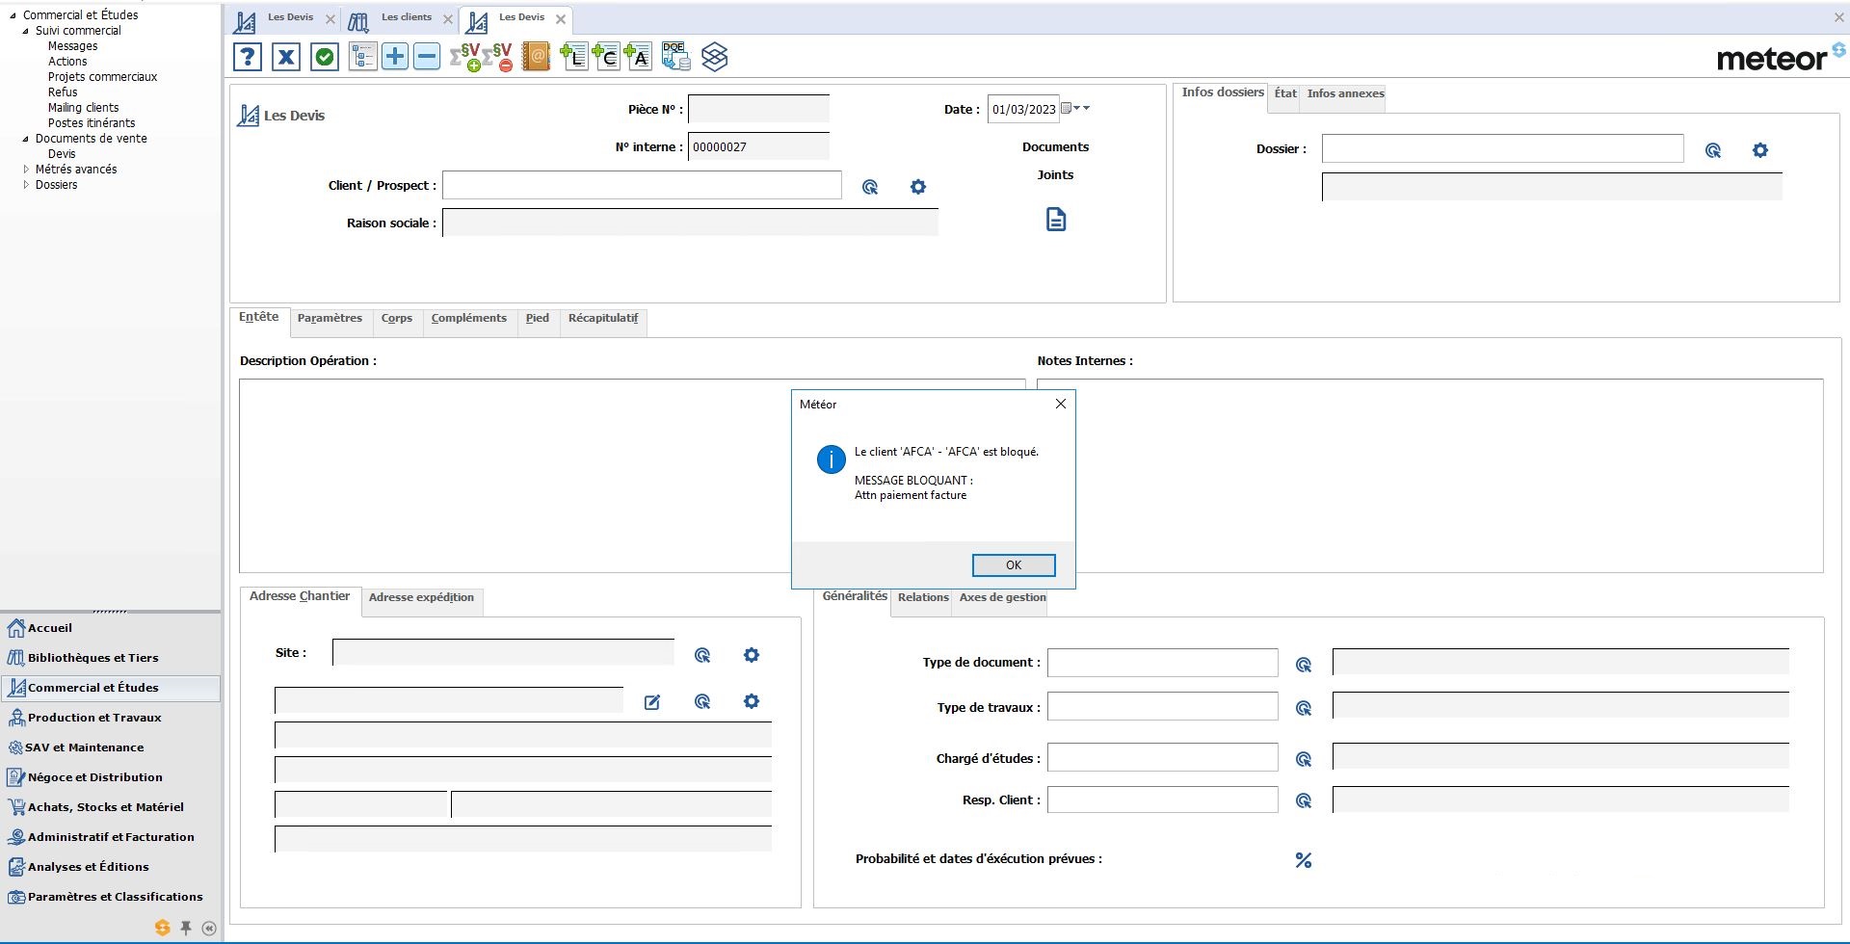1850x944 pixels.
Task: Click the DQE database import icon
Action: [x=675, y=57]
